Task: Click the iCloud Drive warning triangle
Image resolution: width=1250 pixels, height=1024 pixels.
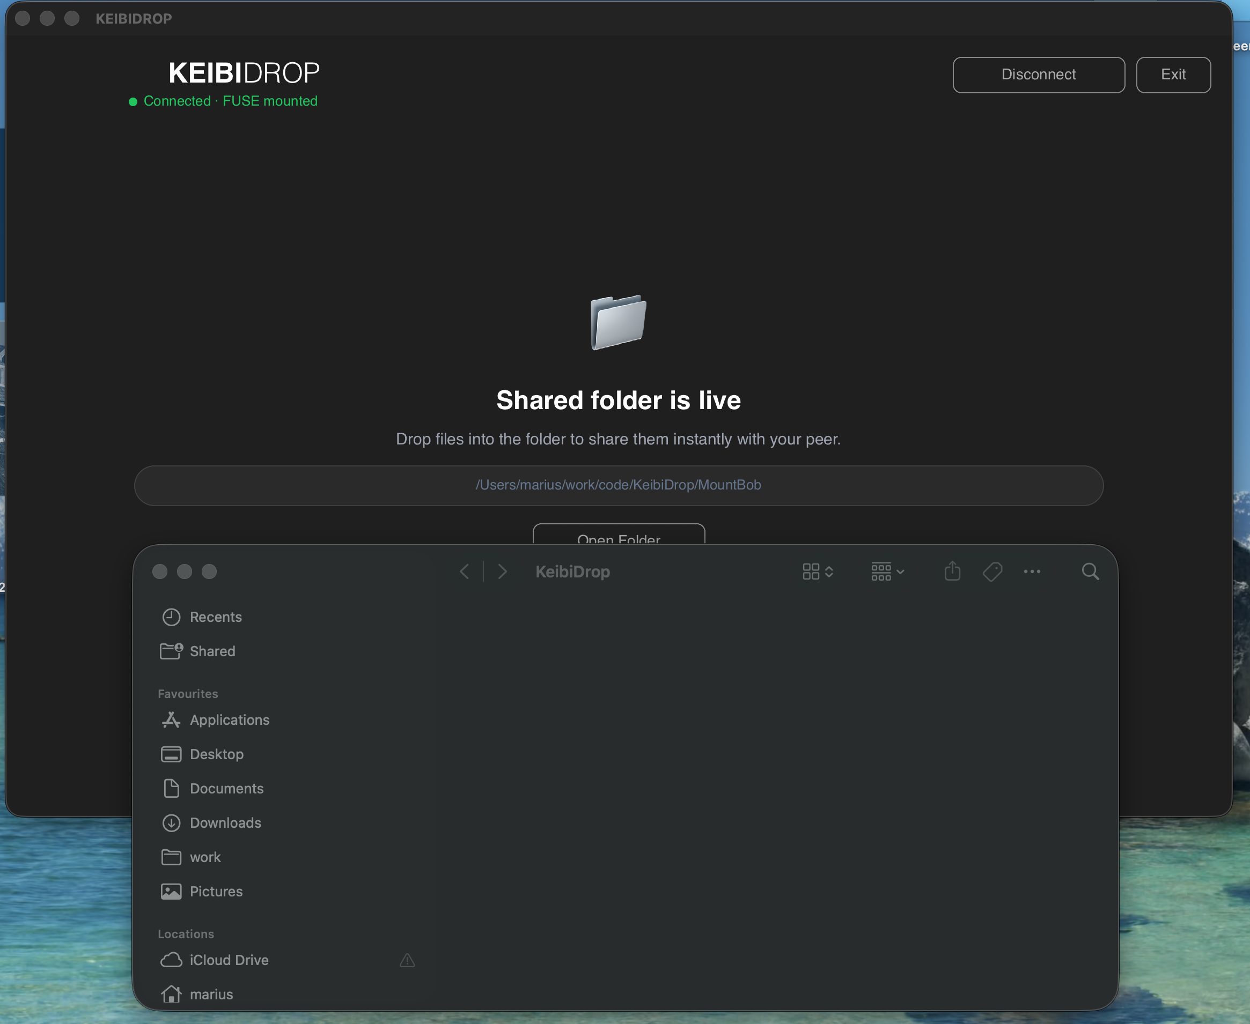Action: click(x=407, y=960)
